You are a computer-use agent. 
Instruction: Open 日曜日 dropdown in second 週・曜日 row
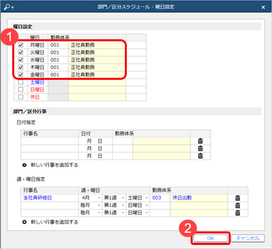coord(138,205)
